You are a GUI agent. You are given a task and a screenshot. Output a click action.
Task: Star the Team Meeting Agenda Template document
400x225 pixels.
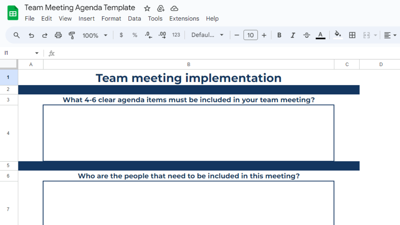(147, 8)
